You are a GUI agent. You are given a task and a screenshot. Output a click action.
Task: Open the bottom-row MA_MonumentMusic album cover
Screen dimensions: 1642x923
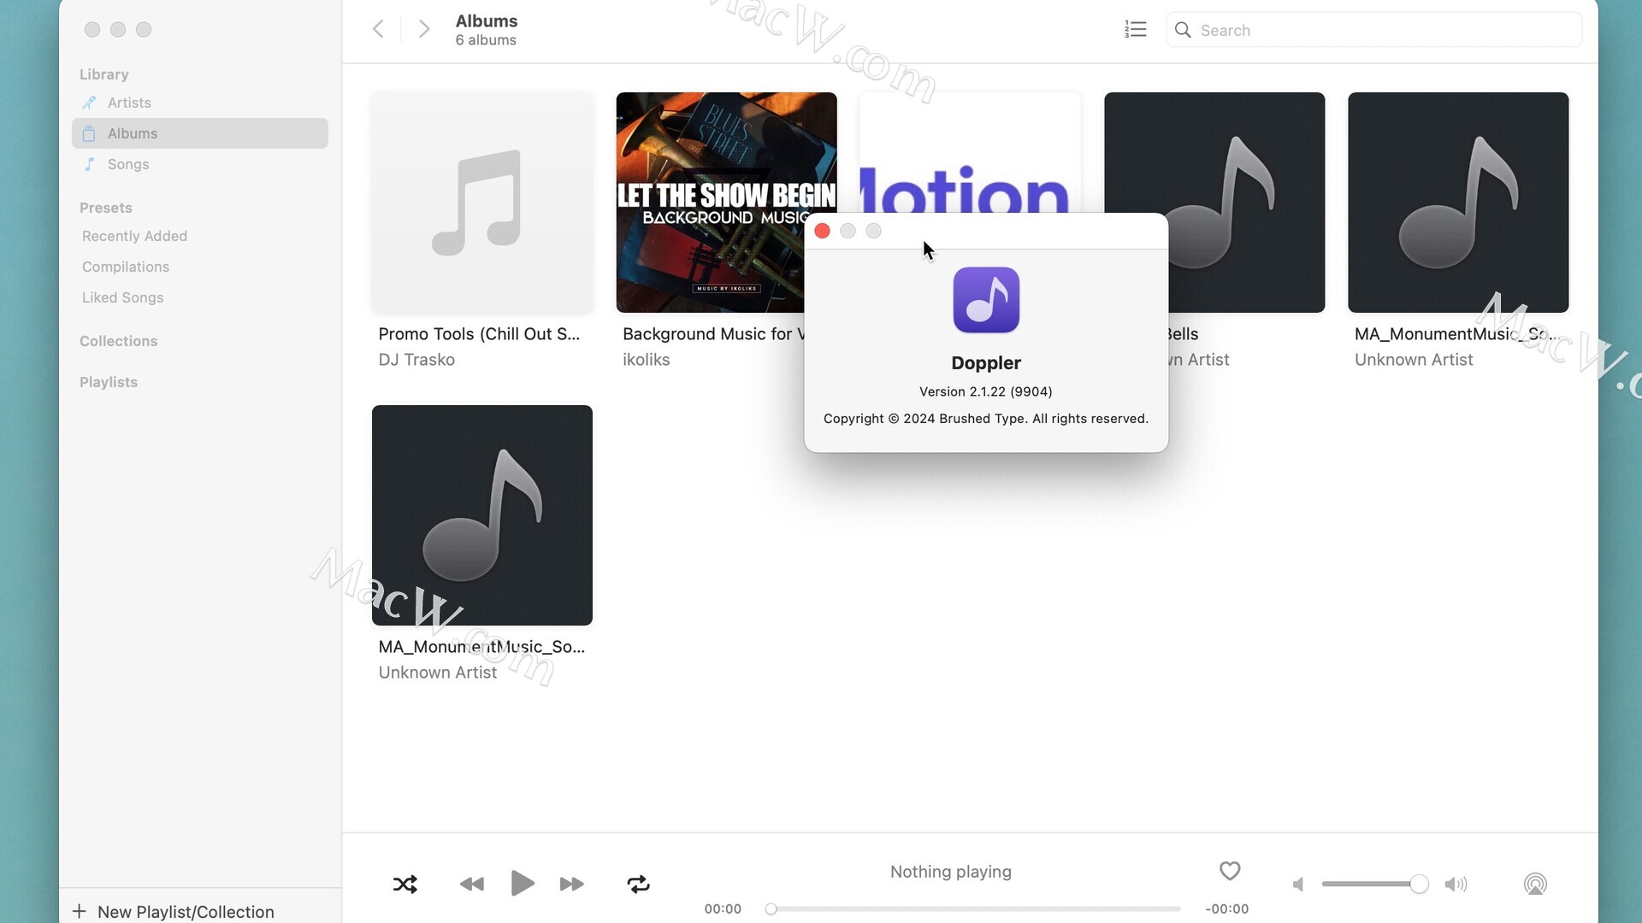(482, 515)
